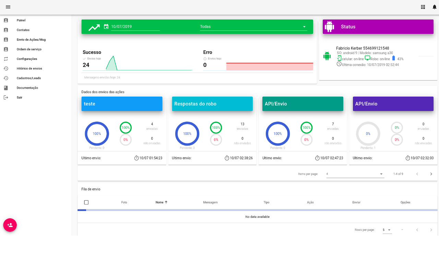Click the Nome column sort arrow

click(x=166, y=202)
